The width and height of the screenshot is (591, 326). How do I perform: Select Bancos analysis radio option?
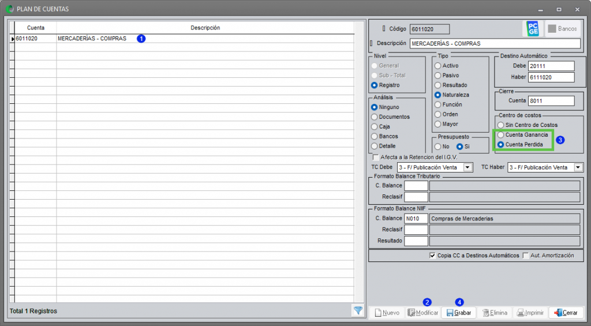(x=374, y=136)
